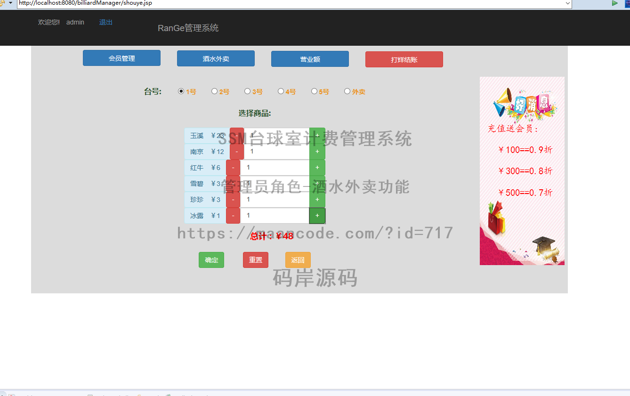Click the 南京 ¥12 product label
Screen dimensions: 630x396
(207, 152)
